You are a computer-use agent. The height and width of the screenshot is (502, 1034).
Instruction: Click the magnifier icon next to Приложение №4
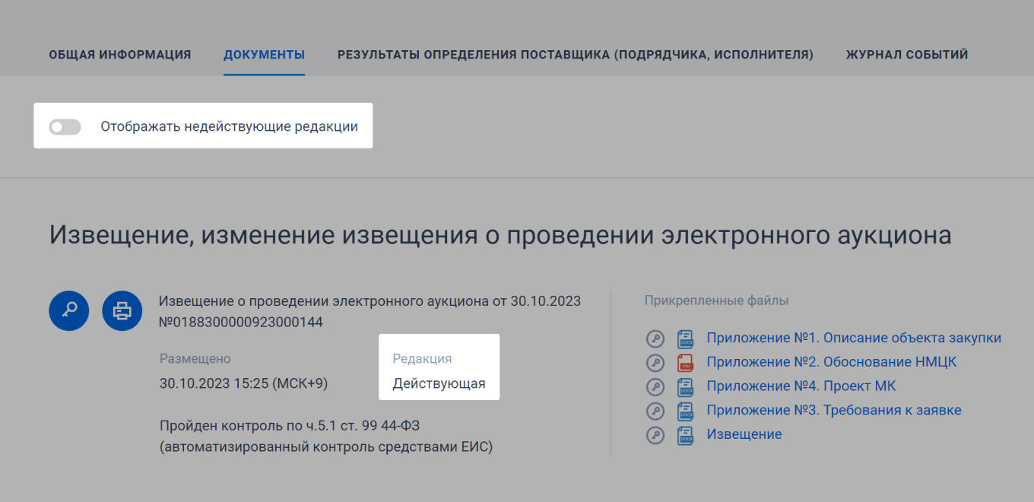(655, 386)
